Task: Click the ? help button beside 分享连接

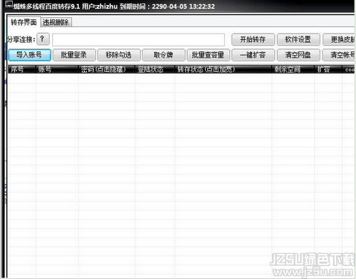Action: (43, 39)
